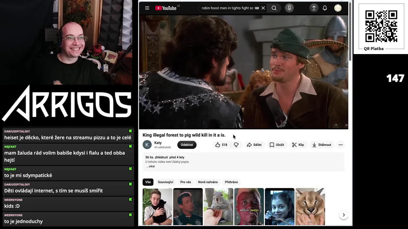
Task: Expand description with ...více
Action: tap(150, 166)
